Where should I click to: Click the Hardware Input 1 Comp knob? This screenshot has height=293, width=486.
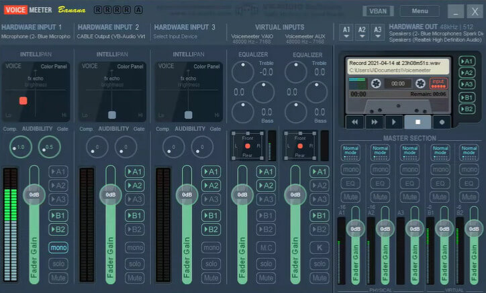[x=20, y=147]
